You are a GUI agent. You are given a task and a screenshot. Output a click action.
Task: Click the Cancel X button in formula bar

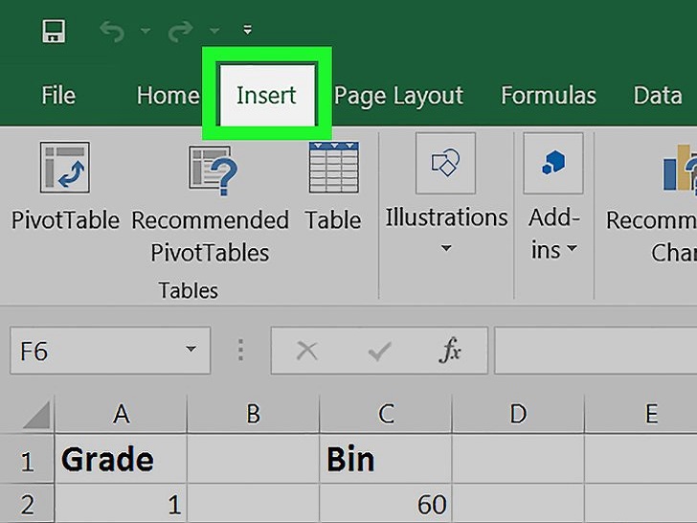[306, 351]
